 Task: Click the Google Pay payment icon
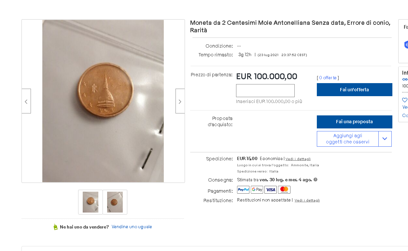coord(257,190)
